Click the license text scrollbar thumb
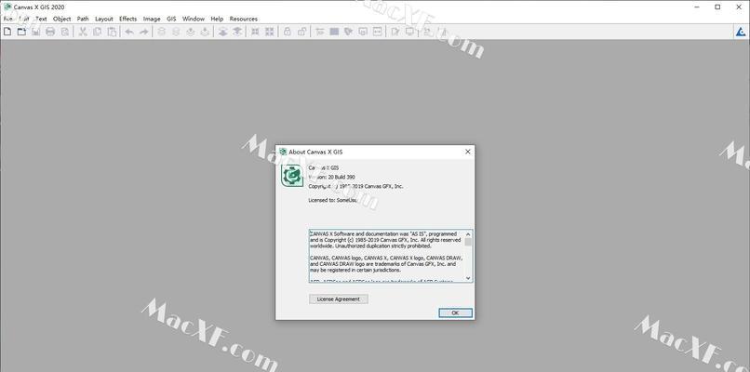 [x=468, y=242]
